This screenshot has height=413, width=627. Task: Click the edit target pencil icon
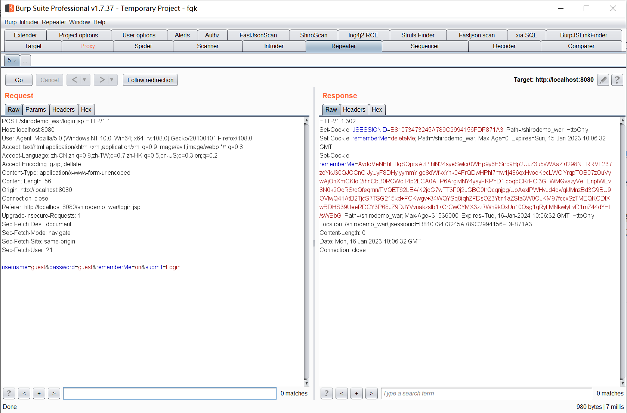tap(603, 80)
